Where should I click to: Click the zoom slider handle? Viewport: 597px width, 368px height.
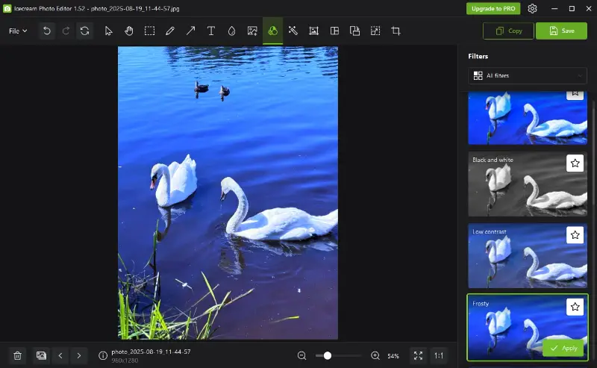tap(327, 356)
